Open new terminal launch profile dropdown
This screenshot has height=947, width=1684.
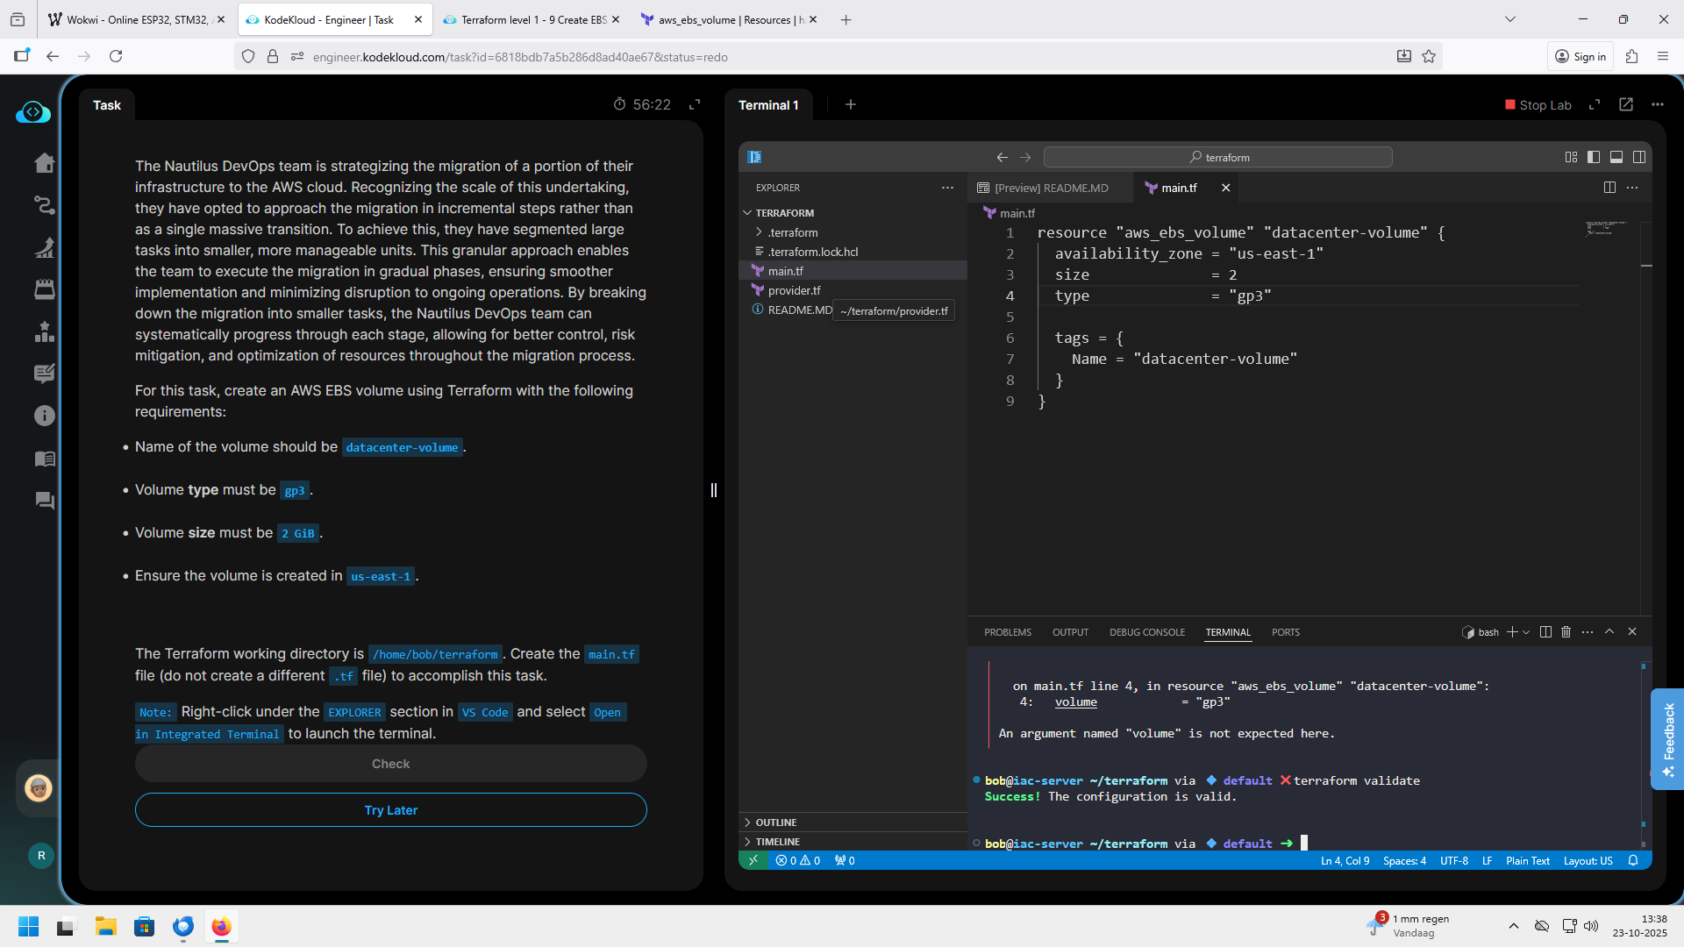(x=1526, y=632)
